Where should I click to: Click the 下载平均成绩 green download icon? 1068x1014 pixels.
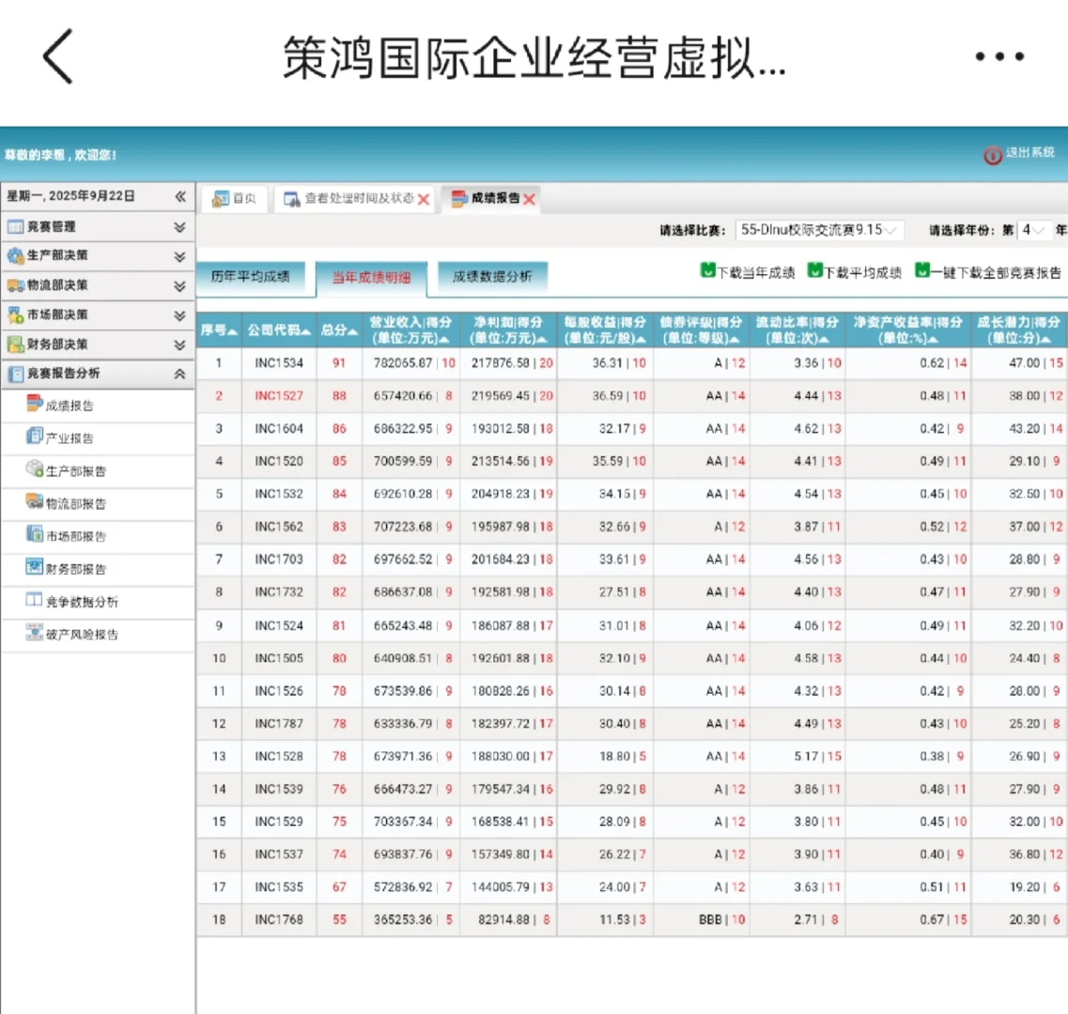click(x=814, y=270)
